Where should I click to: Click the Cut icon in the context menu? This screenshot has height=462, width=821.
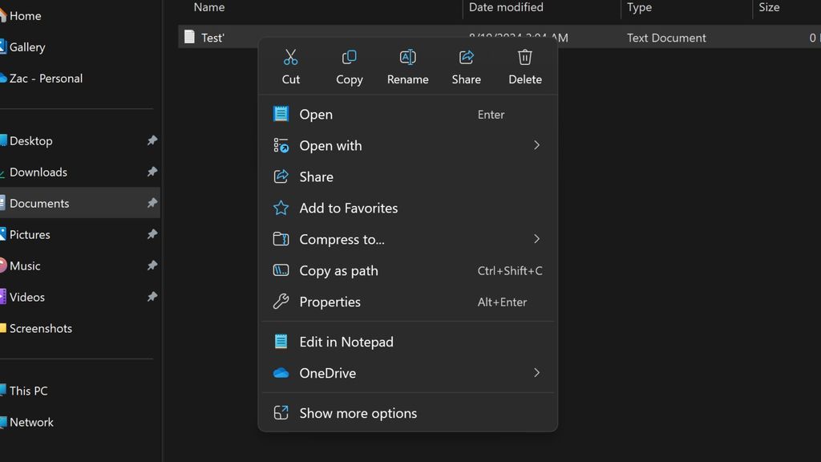click(290, 57)
